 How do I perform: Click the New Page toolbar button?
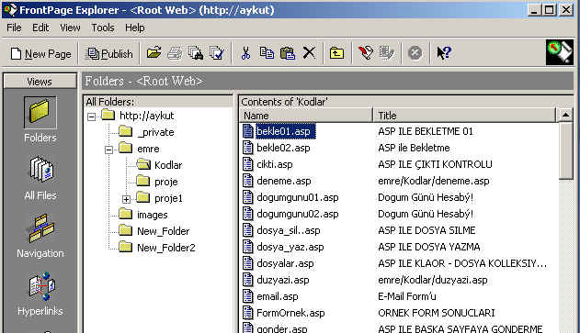point(40,54)
